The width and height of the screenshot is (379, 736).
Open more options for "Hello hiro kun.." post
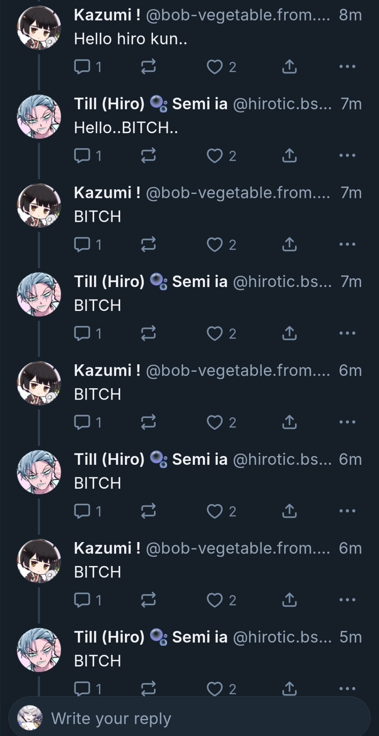coord(347,67)
